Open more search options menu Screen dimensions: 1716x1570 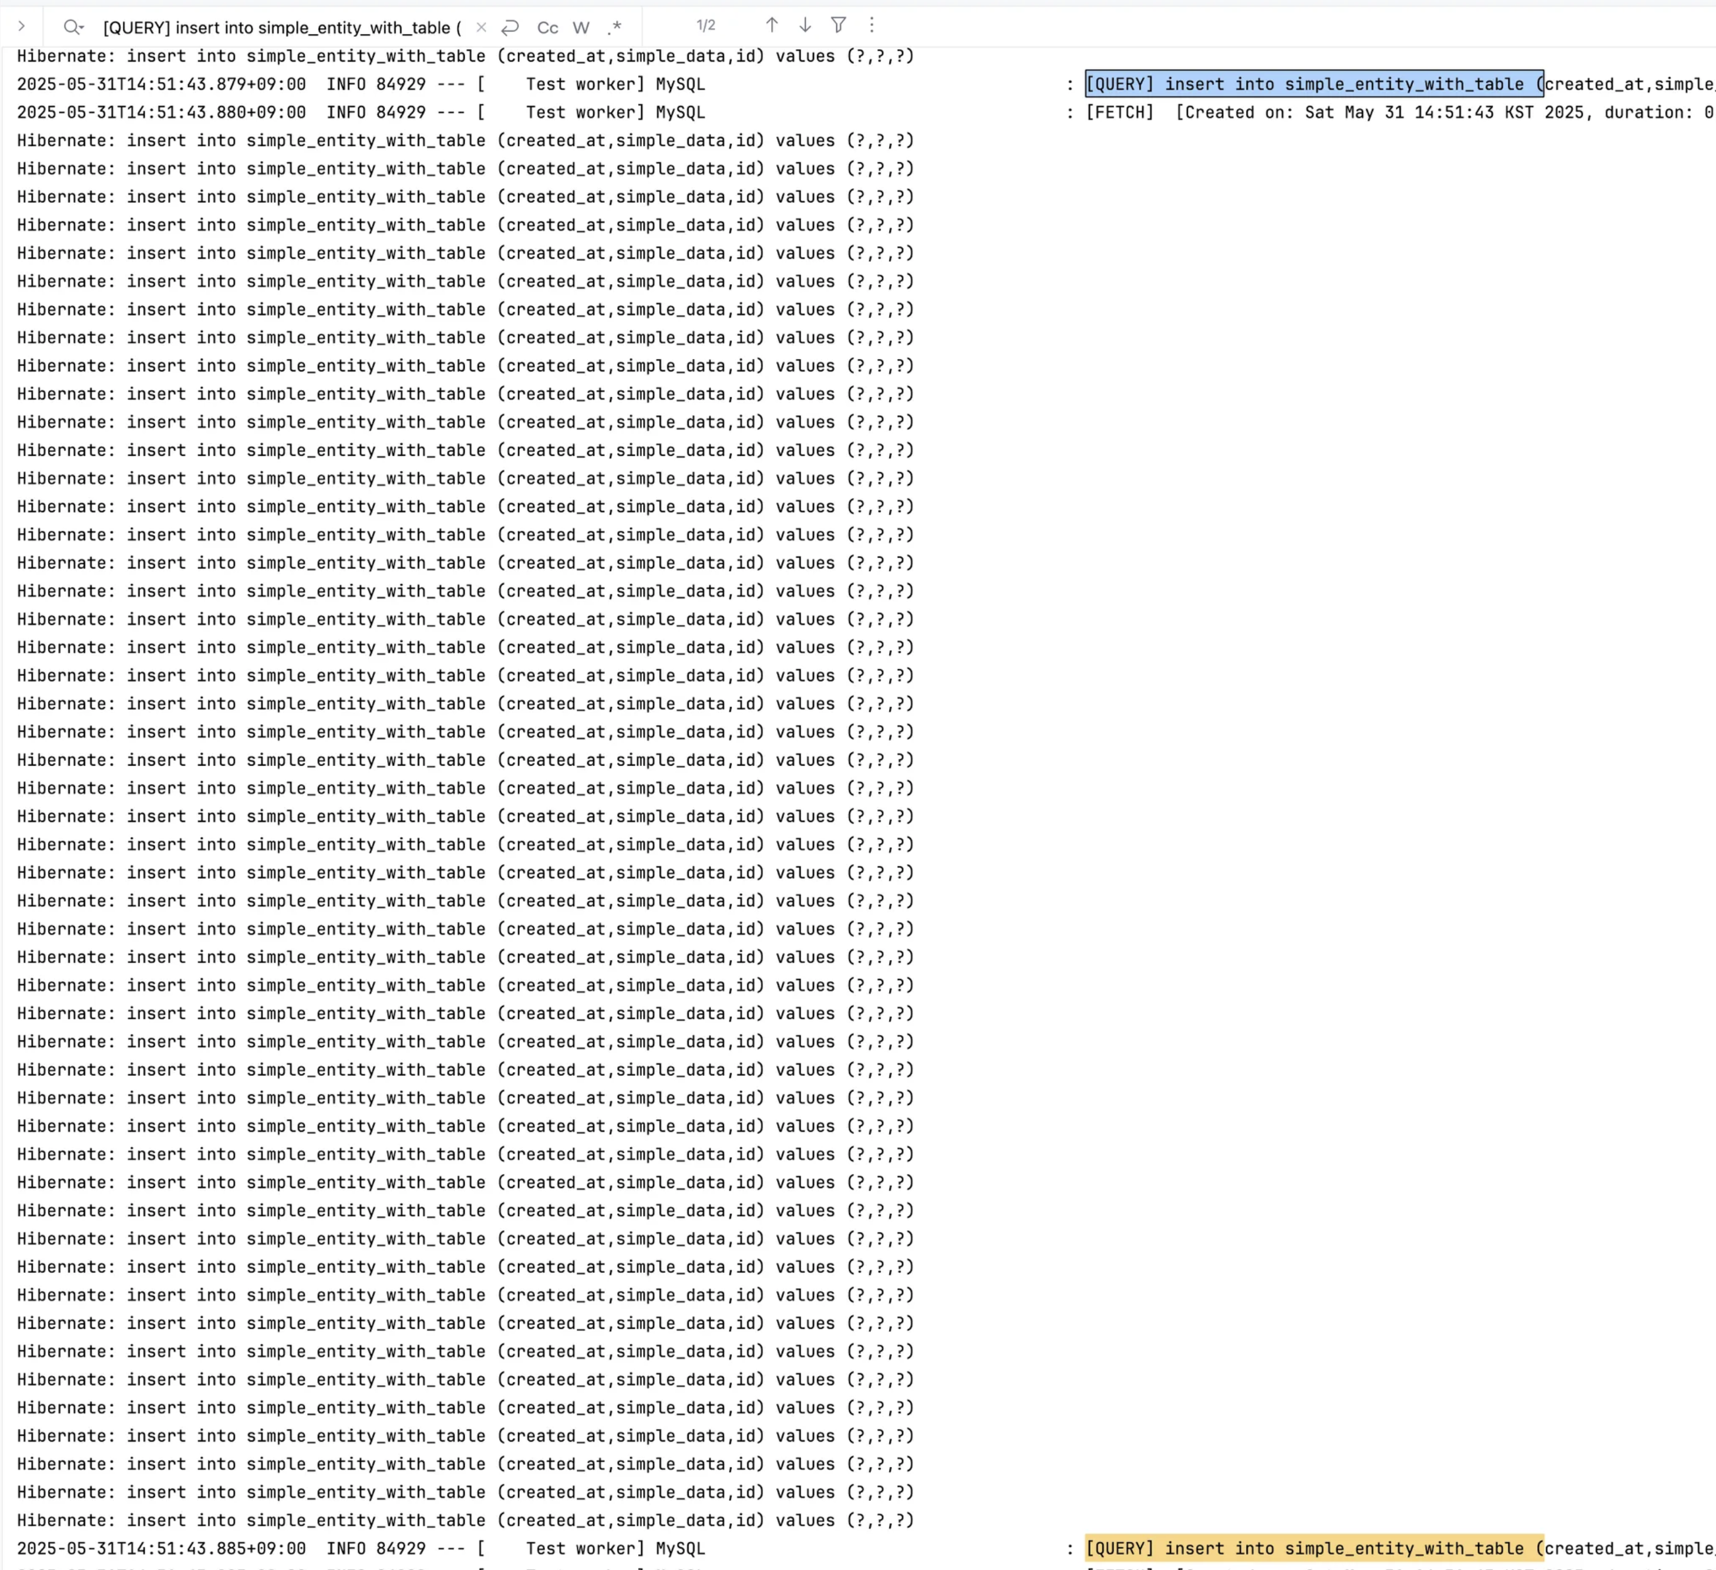point(871,26)
